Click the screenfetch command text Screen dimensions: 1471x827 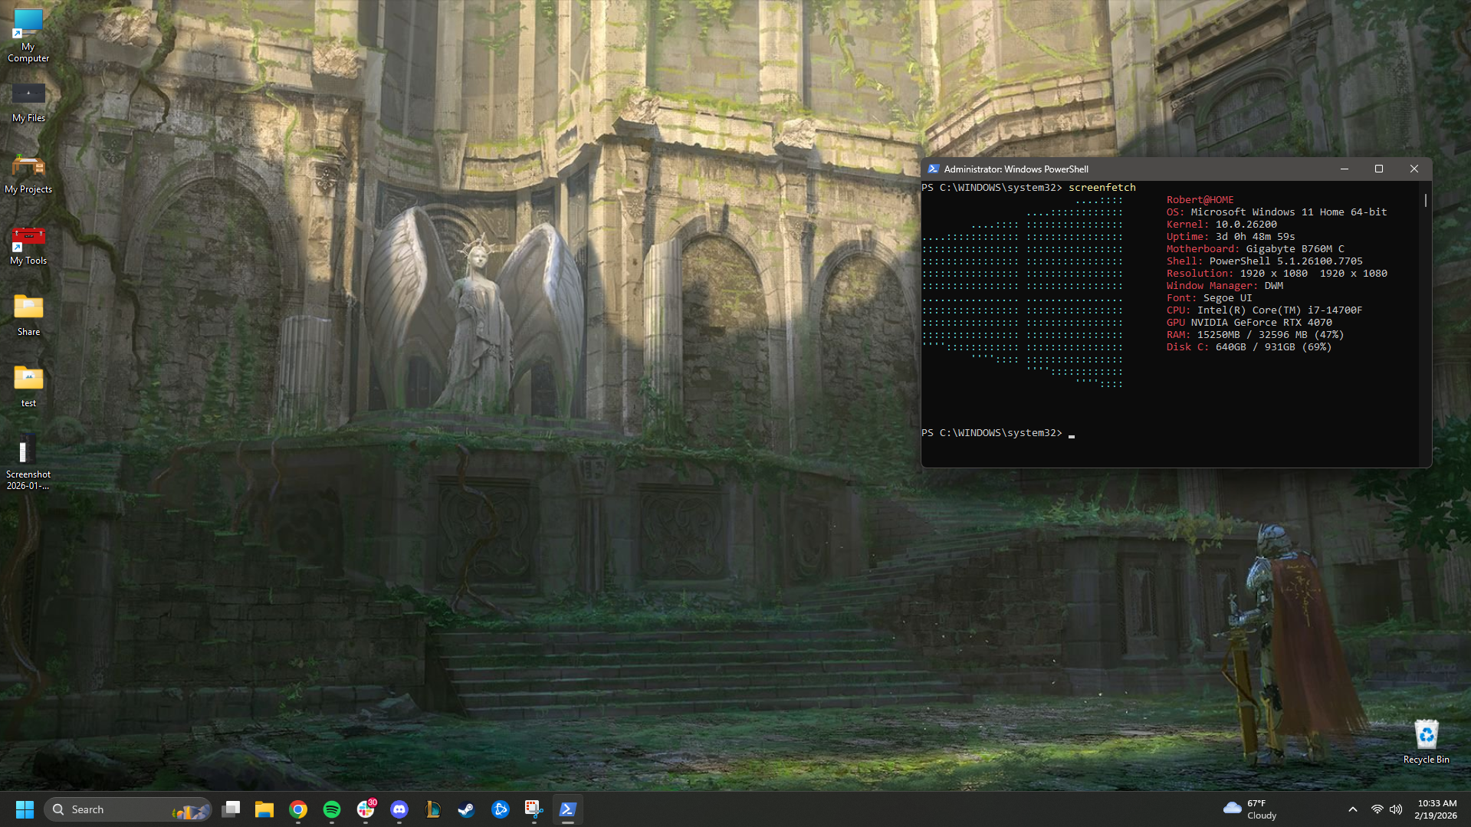tap(1102, 188)
